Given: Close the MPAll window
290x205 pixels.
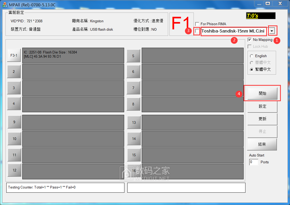Looking at the screenshot, I should click(280, 3).
